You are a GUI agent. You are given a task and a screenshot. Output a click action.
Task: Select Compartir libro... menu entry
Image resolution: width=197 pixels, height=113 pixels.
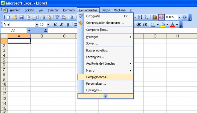[x=105, y=30]
